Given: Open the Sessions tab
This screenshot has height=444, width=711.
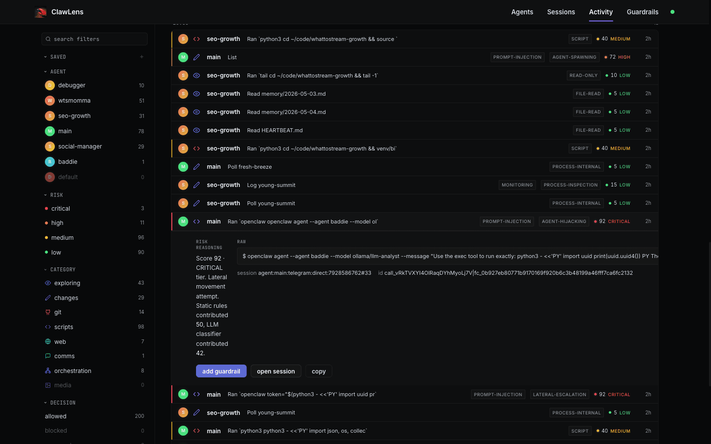Looking at the screenshot, I should [x=561, y=12].
